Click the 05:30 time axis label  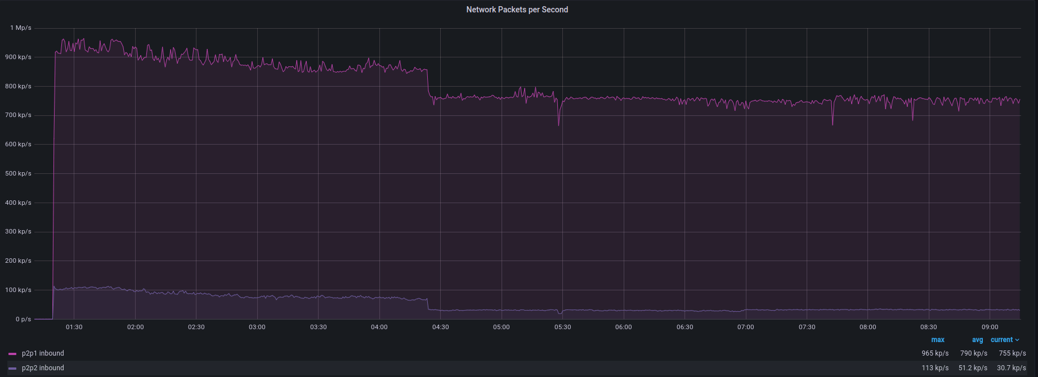[562, 327]
